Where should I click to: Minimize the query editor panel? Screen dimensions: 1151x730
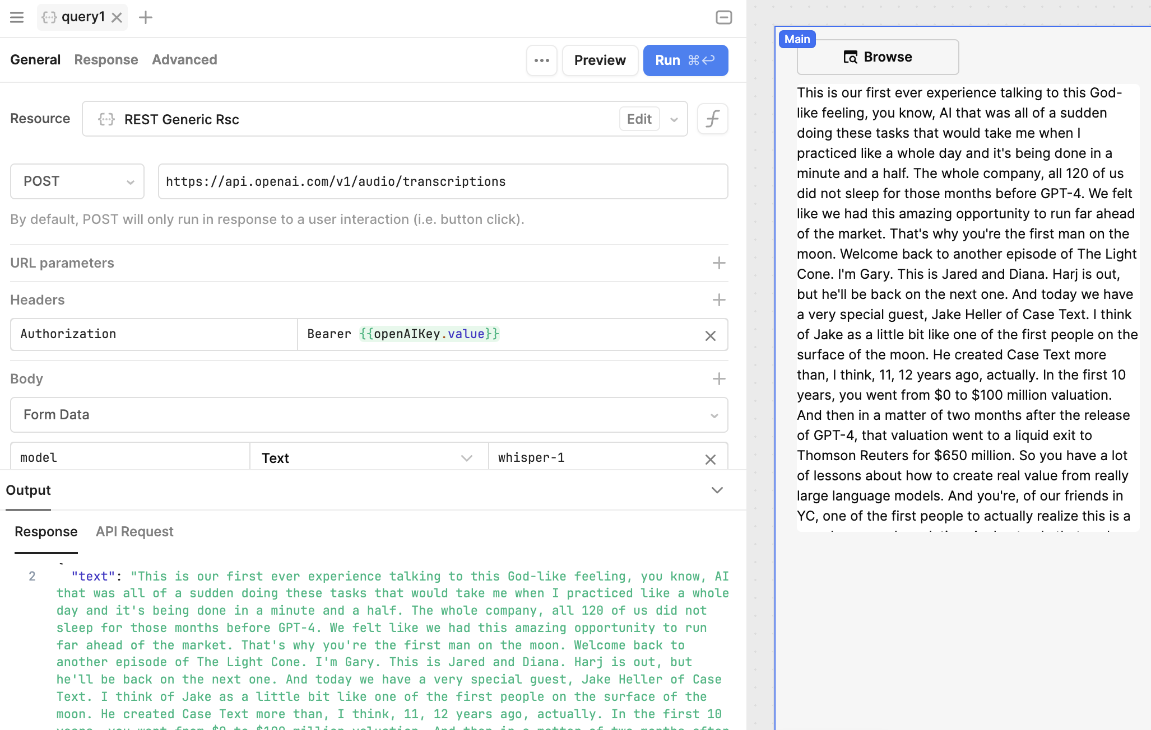click(x=723, y=17)
